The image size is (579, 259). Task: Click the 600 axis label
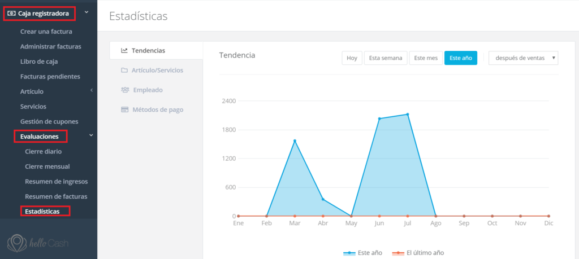pos(231,187)
